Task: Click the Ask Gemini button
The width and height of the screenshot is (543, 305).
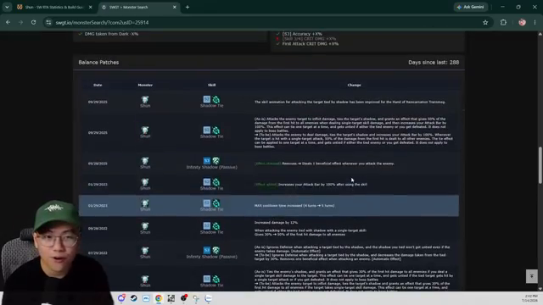Action: 471,7
